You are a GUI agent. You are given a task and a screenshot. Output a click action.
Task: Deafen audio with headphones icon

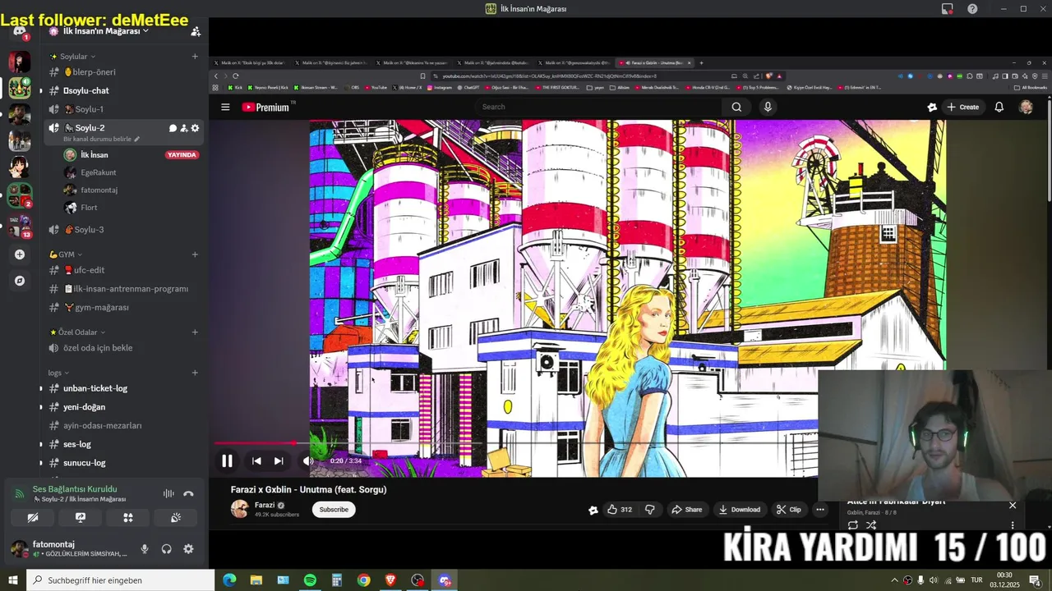pos(167,549)
